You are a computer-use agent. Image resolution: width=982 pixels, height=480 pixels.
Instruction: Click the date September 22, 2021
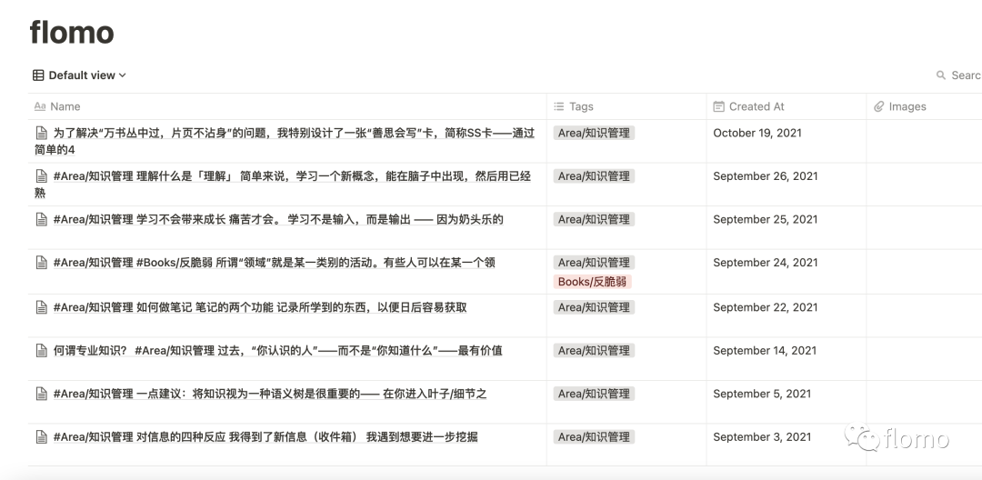click(766, 307)
